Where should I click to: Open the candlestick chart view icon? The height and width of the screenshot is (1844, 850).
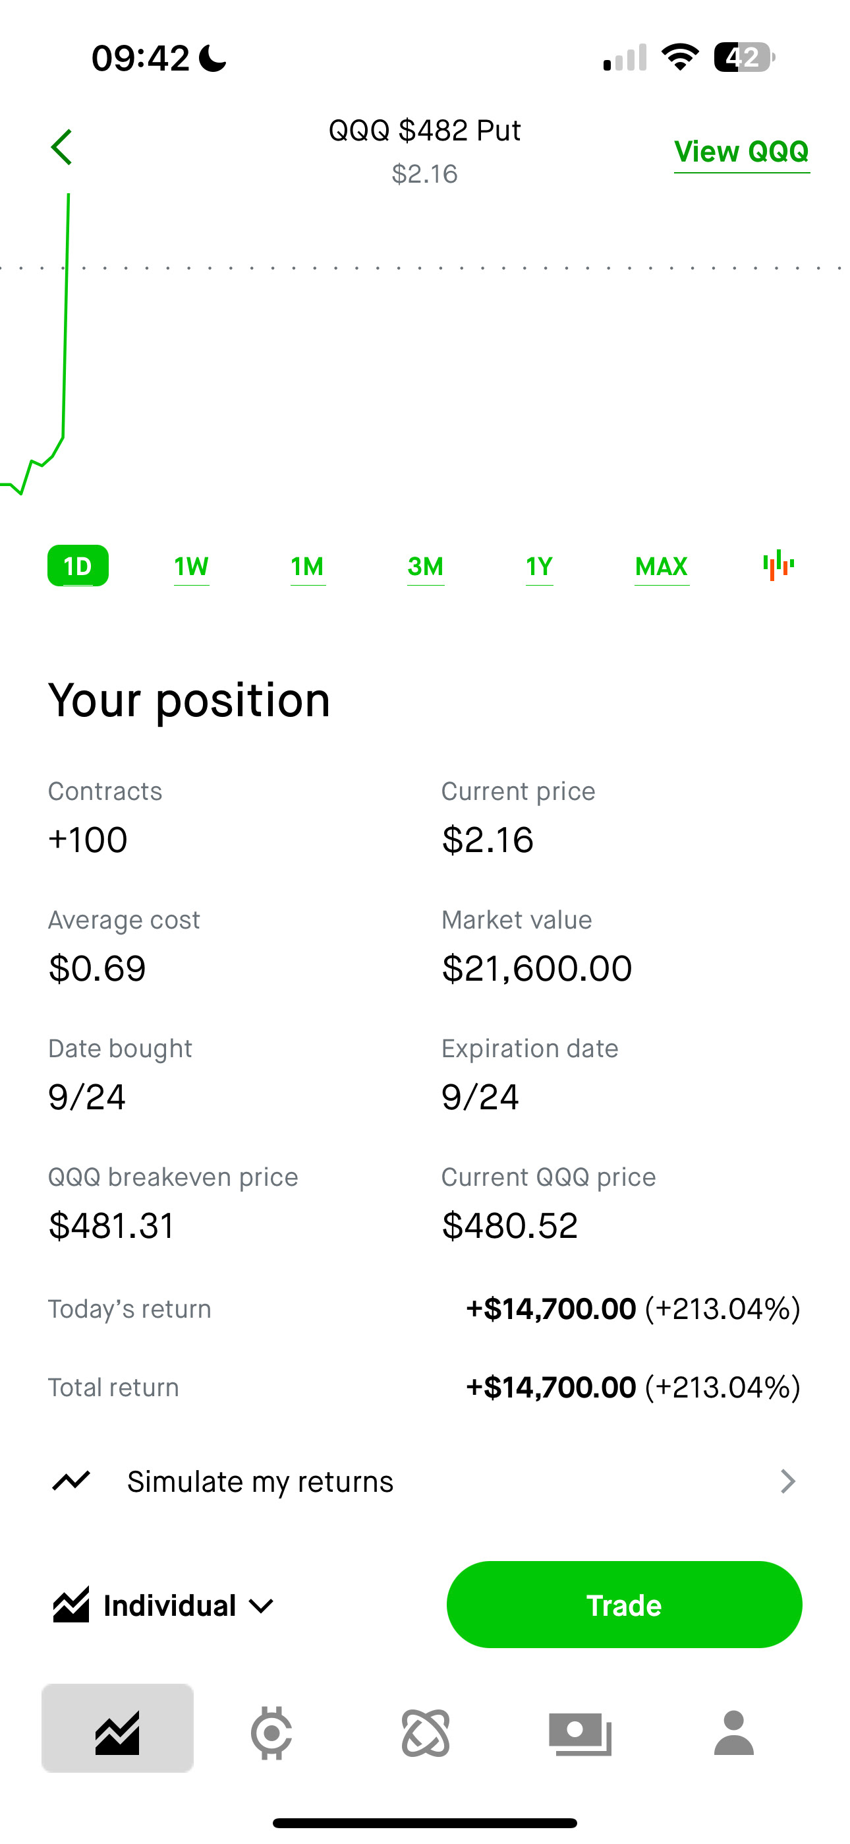pyautogui.click(x=778, y=565)
